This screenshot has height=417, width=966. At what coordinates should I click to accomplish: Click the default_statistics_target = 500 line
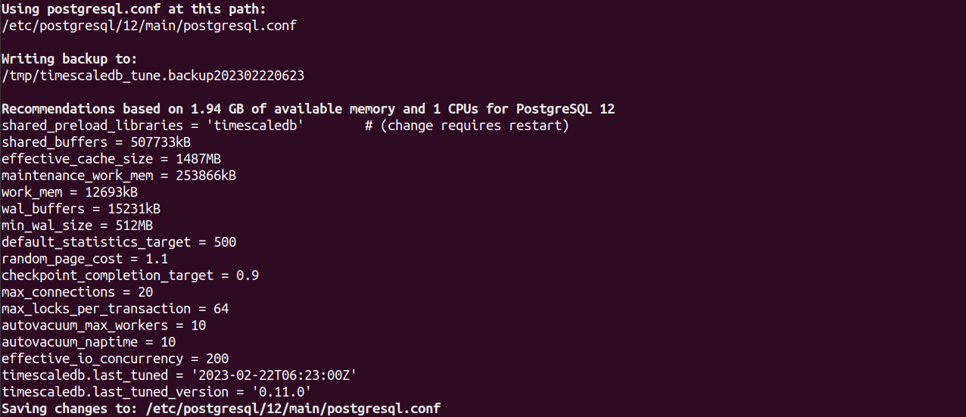pos(119,242)
